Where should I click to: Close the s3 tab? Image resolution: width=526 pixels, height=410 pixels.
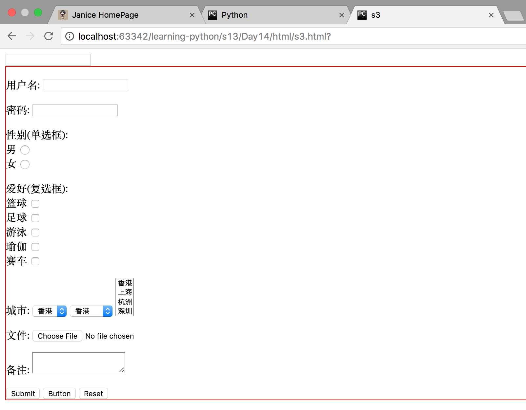point(491,15)
